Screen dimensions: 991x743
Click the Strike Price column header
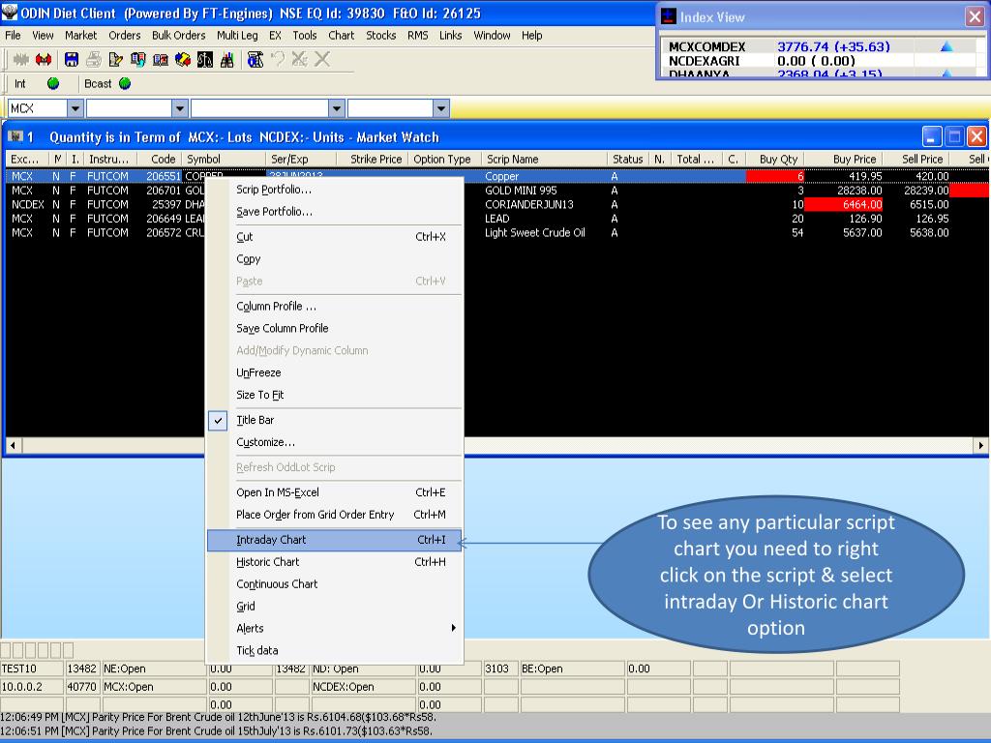pos(373,160)
